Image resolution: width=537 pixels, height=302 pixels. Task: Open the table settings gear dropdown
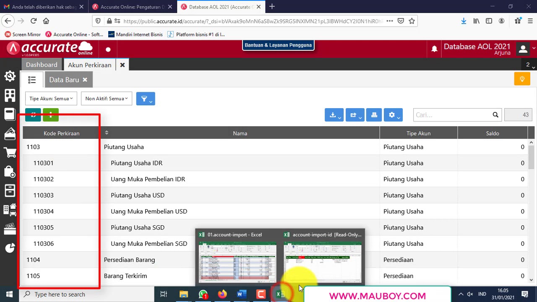click(x=393, y=115)
